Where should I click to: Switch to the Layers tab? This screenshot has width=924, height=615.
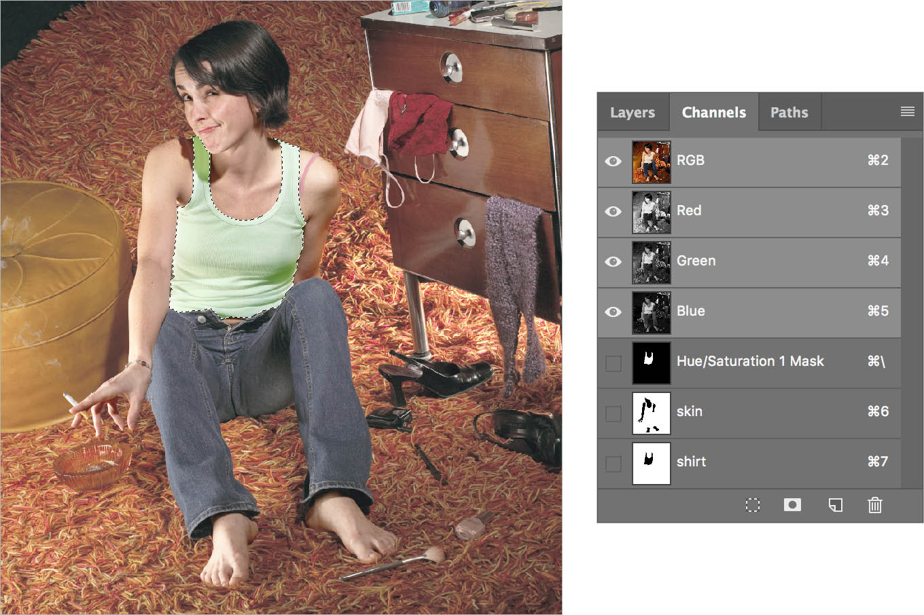633,112
